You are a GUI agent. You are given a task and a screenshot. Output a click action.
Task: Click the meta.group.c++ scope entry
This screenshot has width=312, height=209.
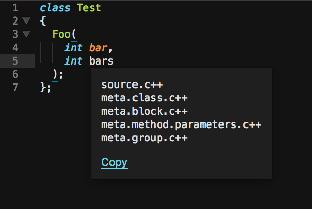pos(144,138)
